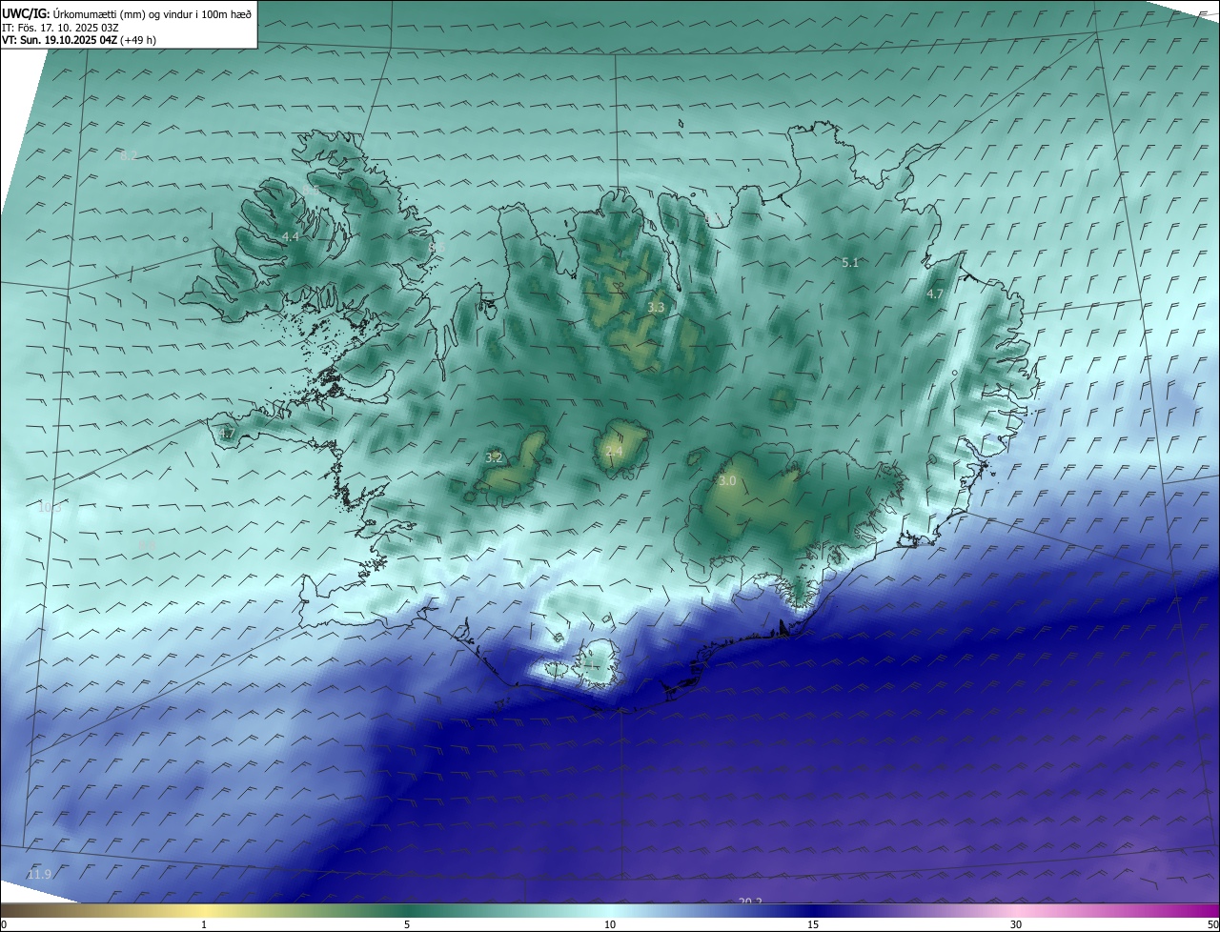Click the '10' tick on the color scale
1220x932 pixels.
coord(610,924)
